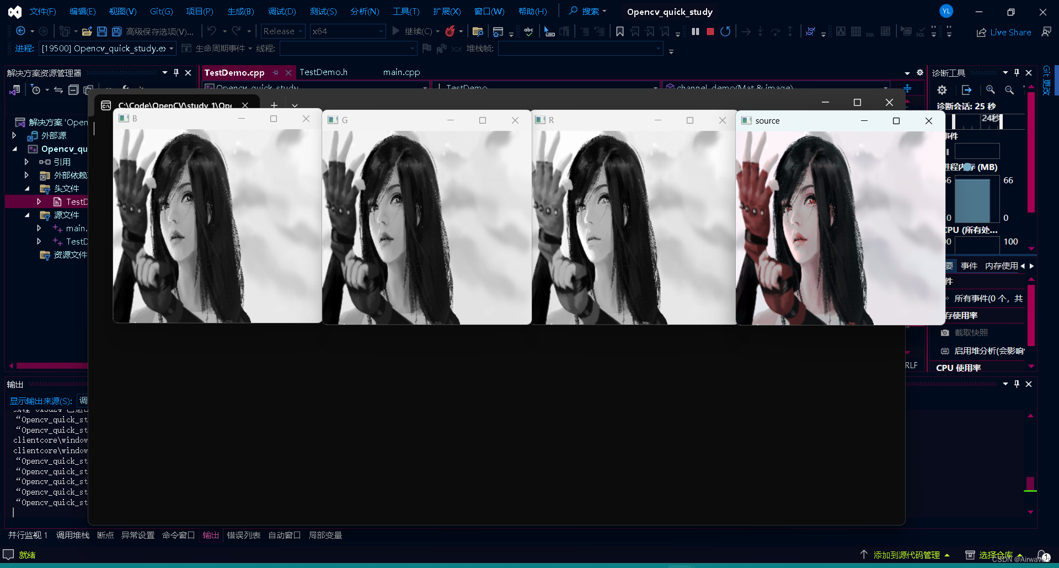Open Find in Files folder-search icon
Viewport: 1059px width, 568px height.
478,31
